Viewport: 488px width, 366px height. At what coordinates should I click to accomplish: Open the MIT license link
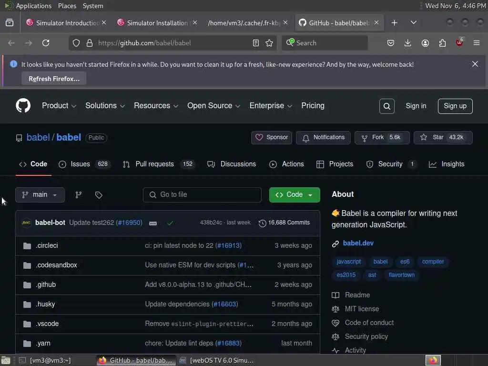362,309
